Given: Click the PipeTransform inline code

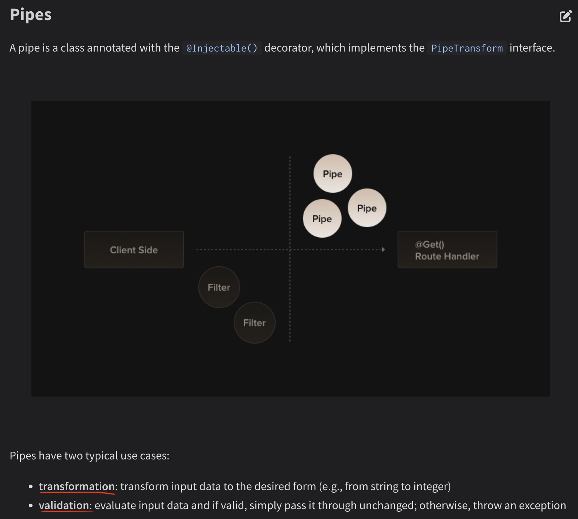Looking at the screenshot, I should coord(467,48).
